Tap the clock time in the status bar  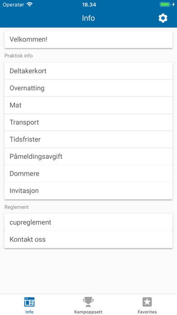(x=89, y=5)
